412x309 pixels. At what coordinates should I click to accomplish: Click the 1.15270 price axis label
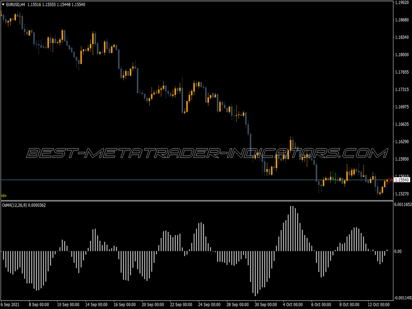point(402,194)
